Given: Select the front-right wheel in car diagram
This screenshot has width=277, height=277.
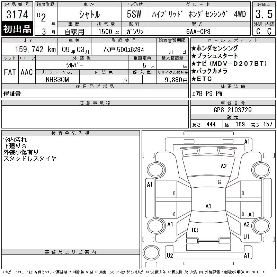Looking at the screenshot, I should [x=261, y=170].
